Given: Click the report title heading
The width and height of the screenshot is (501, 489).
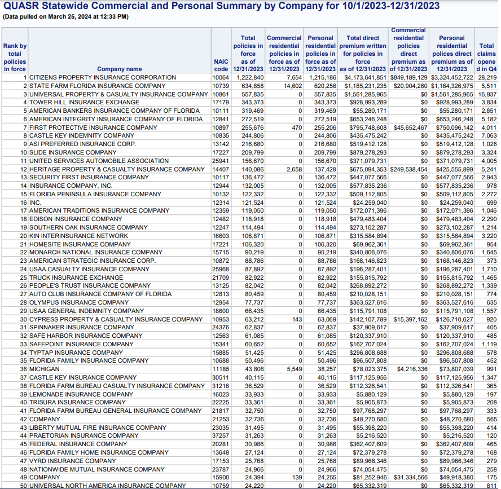Looking at the screenshot, I should pyautogui.click(x=220, y=6).
